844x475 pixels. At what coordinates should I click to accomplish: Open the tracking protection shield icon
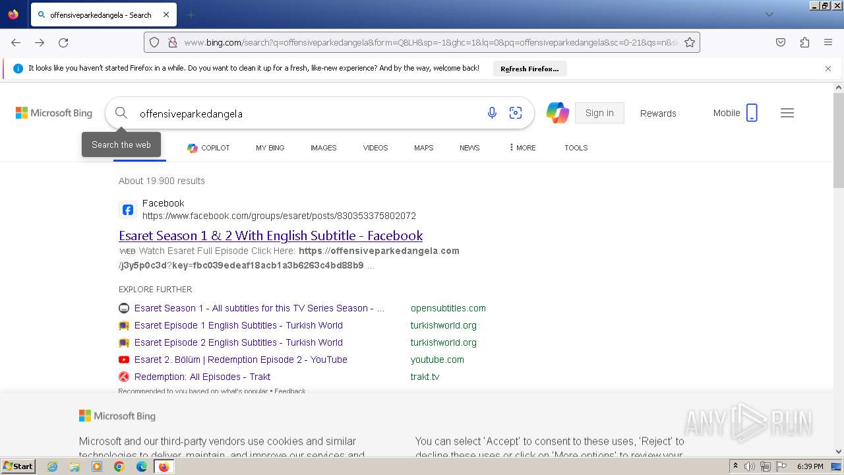tap(154, 42)
